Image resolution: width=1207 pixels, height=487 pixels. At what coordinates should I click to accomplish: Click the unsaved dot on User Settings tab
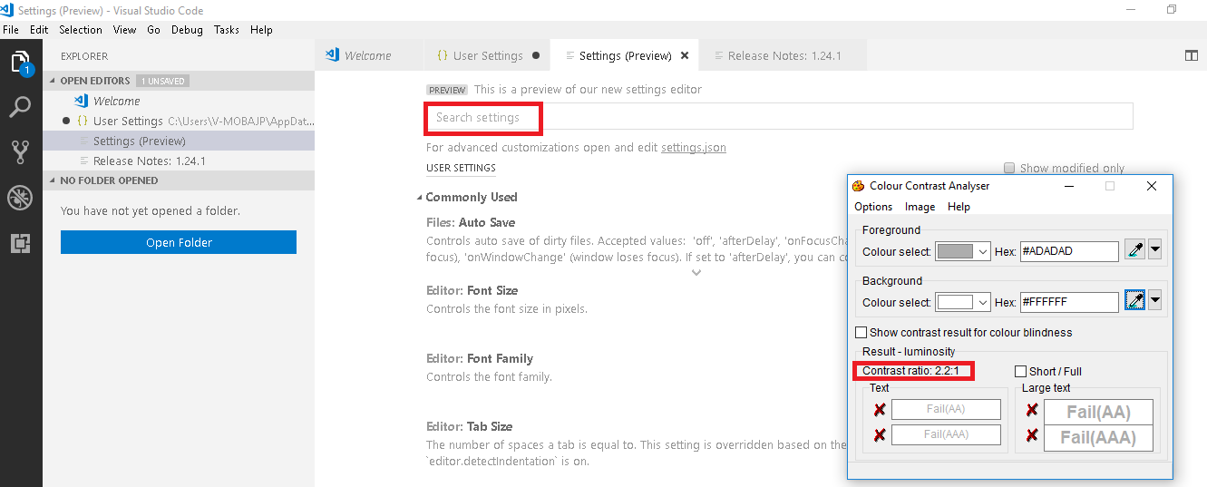click(x=536, y=55)
